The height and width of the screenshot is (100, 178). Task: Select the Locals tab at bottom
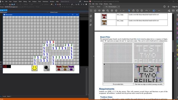coord(4,96)
